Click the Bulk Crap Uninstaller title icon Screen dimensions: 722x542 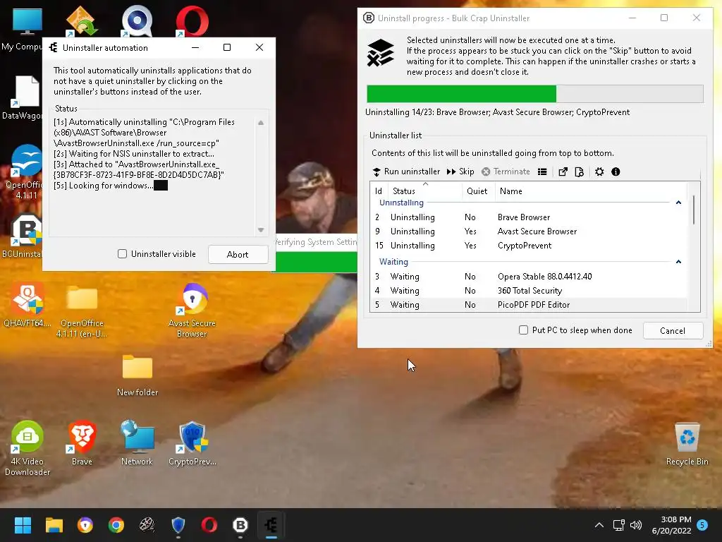pos(368,18)
